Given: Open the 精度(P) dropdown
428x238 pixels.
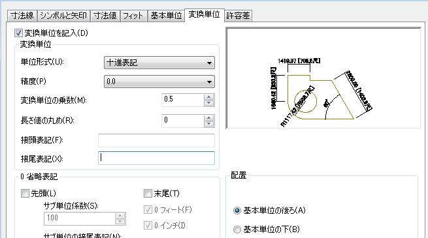Looking at the screenshot, I should tap(159, 82).
